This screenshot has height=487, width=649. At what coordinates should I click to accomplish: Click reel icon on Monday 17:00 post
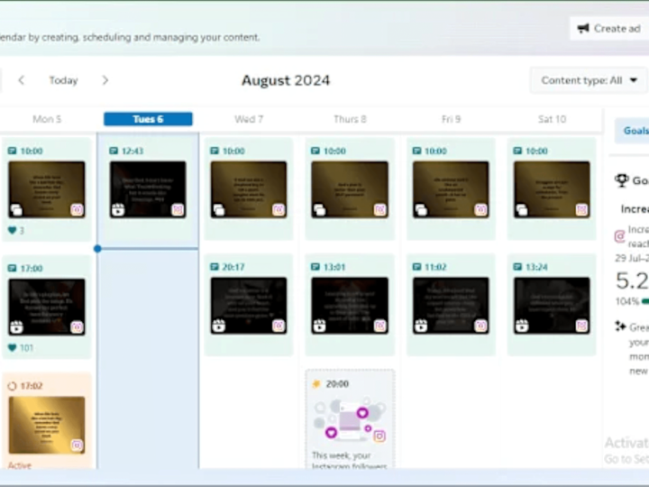pyautogui.click(x=16, y=327)
